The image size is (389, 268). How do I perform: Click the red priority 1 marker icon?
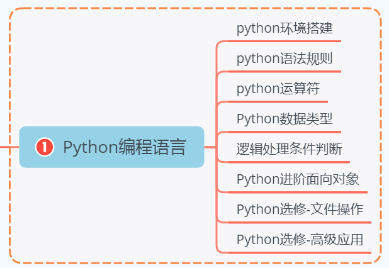(45, 147)
